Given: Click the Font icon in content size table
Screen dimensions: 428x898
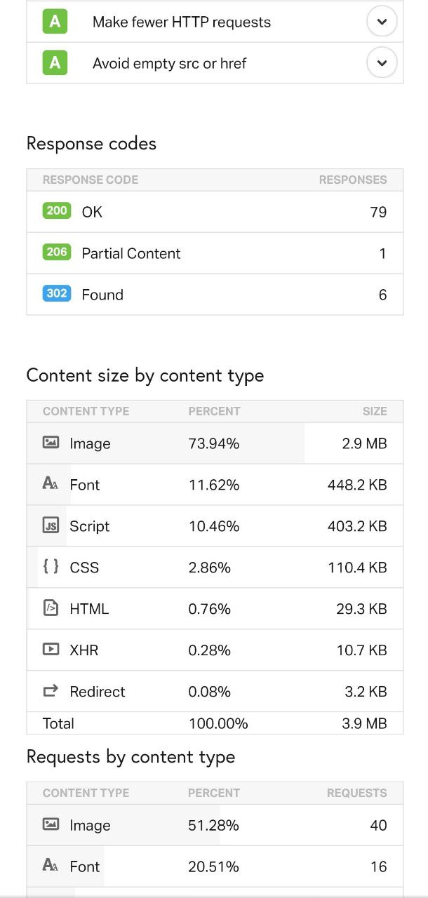Looking at the screenshot, I should [x=51, y=484].
